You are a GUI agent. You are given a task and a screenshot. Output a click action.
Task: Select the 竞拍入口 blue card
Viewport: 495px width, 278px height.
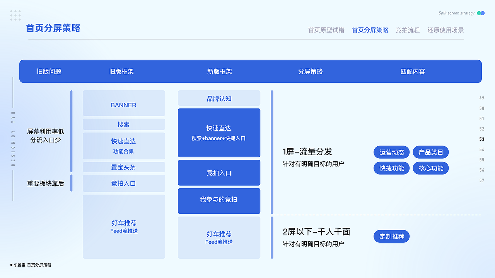tap(219, 173)
